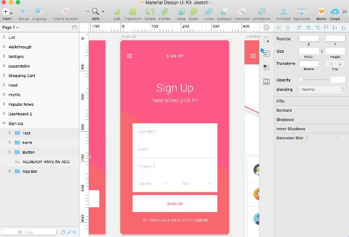Select the Edit tool in toolbar
This screenshot has width=349, height=237.
click(x=117, y=11)
